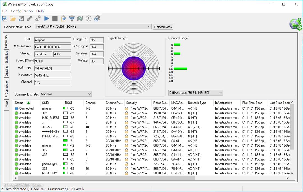
Task: Click the exclamation mark alert icon
Action: [89, 18]
